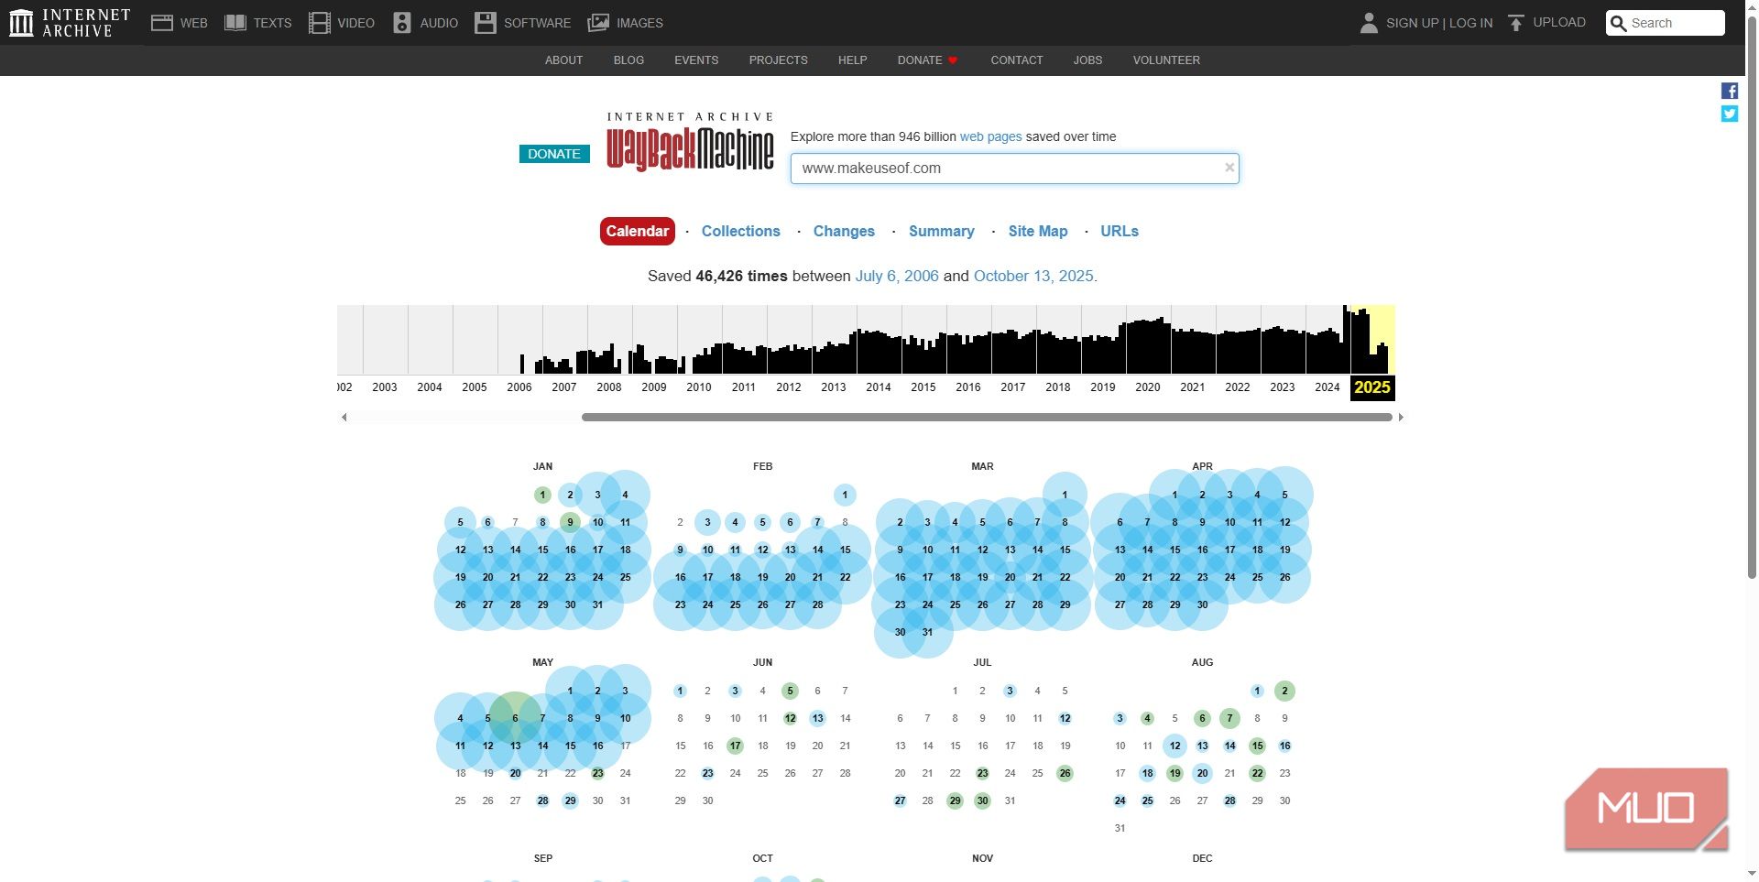Screen dimensions: 1759x882
Task: Share page via Facebook icon
Action: pyautogui.click(x=1730, y=91)
